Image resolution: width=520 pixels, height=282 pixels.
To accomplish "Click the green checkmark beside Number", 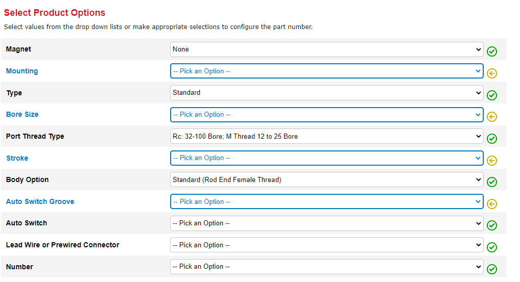I will tap(492, 269).
